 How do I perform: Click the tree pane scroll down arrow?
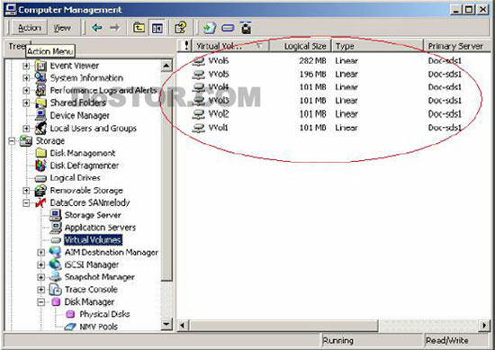166,324
